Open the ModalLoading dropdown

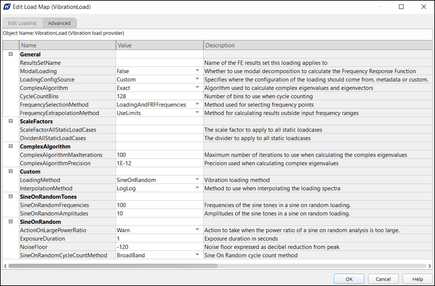197,71
